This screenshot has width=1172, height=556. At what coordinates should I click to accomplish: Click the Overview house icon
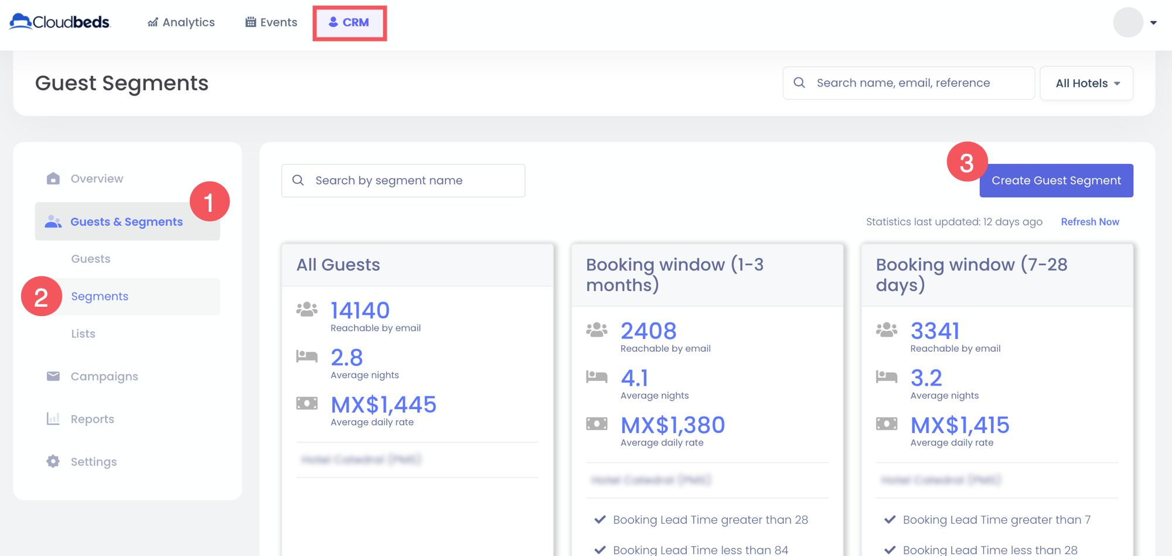(53, 179)
